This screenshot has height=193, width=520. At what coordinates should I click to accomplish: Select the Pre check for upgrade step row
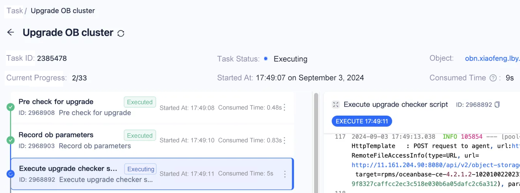(x=152, y=107)
